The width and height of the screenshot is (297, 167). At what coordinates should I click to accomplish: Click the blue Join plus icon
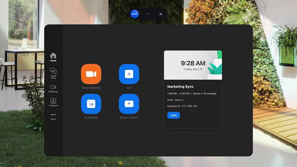coord(129,74)
